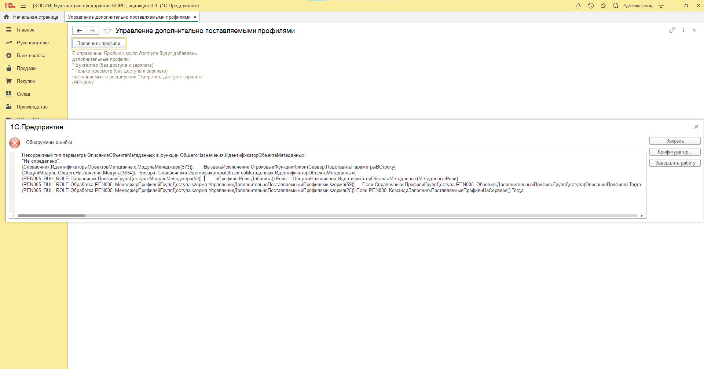The image size is (704, 369).
Task: Open favorites star in title bar
Action: (603, 6)
